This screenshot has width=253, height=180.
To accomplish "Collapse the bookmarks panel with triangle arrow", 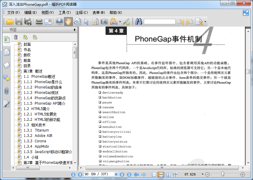I will point(74,30).
